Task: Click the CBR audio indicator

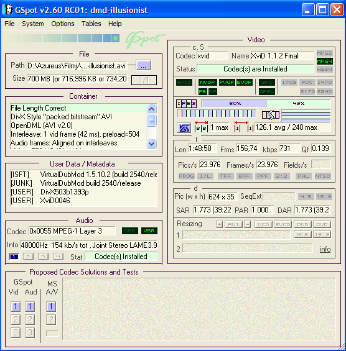Action: tap(130, 231)
